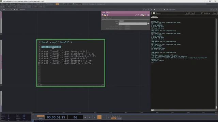Viewport: 218px width, 122px height.
Task: Click the timecode display 00:00:01.25
Action: coord(56,117)
